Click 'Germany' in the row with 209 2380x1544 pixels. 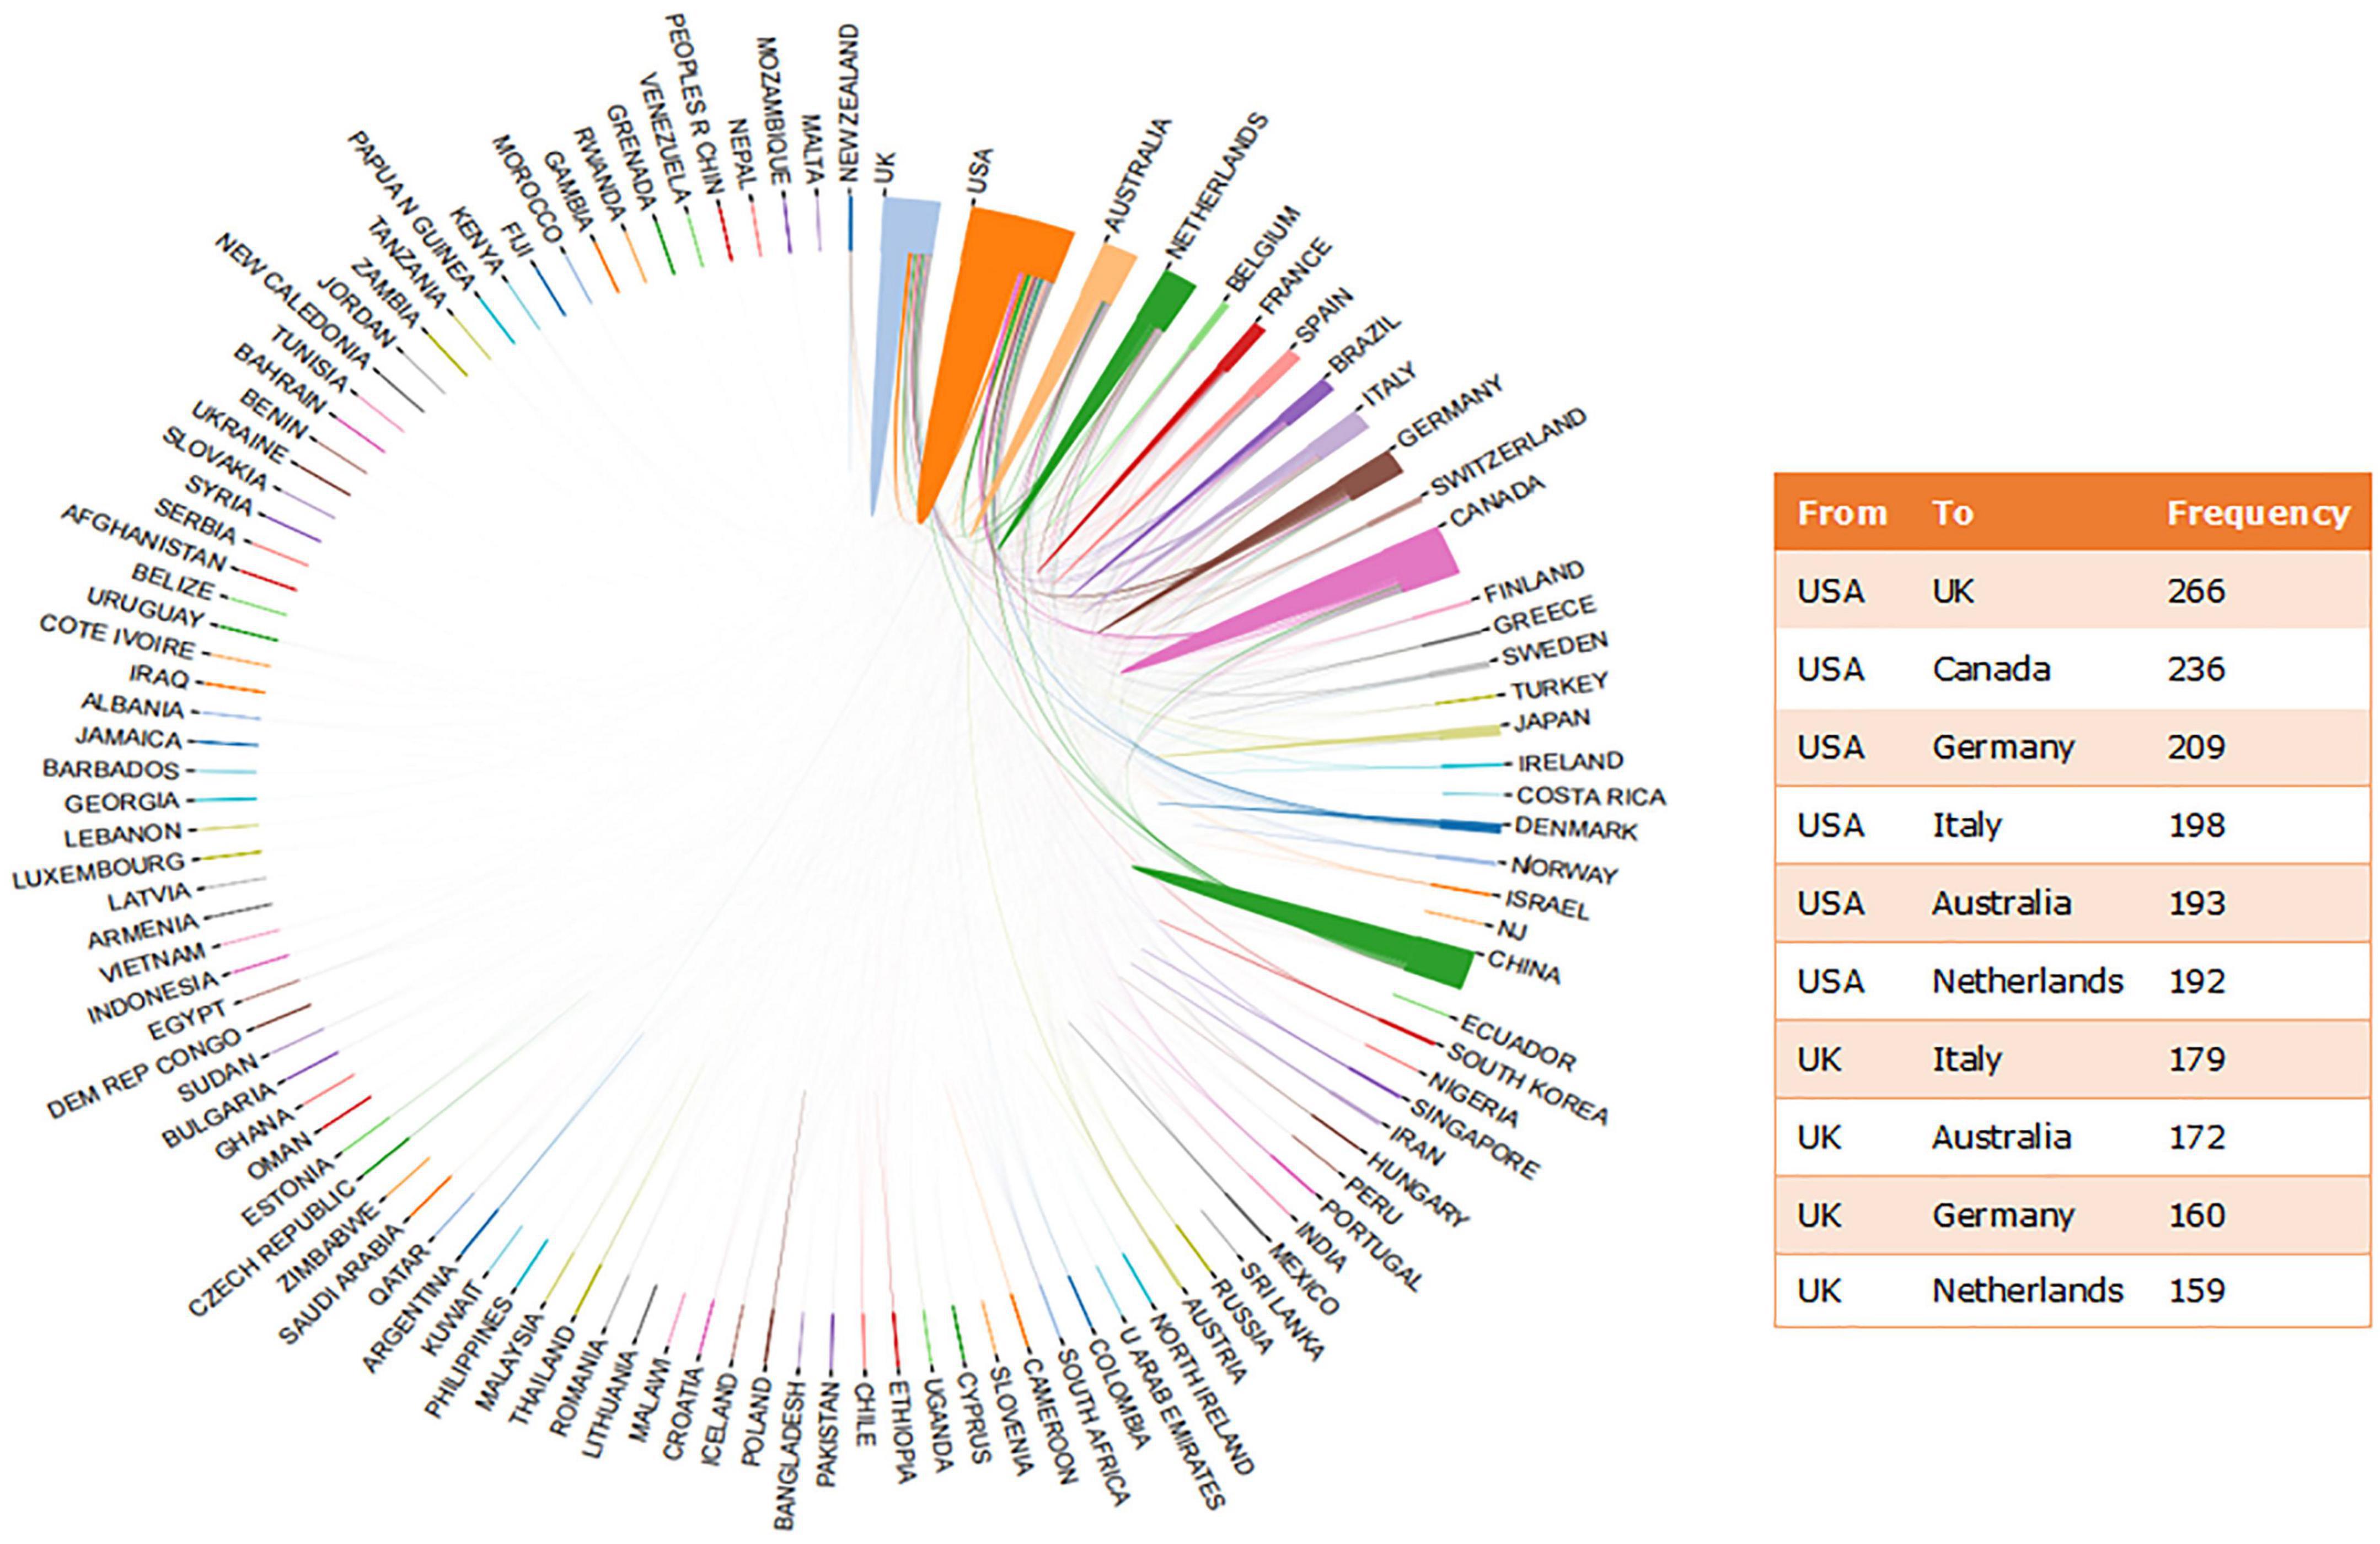[x=2003, y=749]
